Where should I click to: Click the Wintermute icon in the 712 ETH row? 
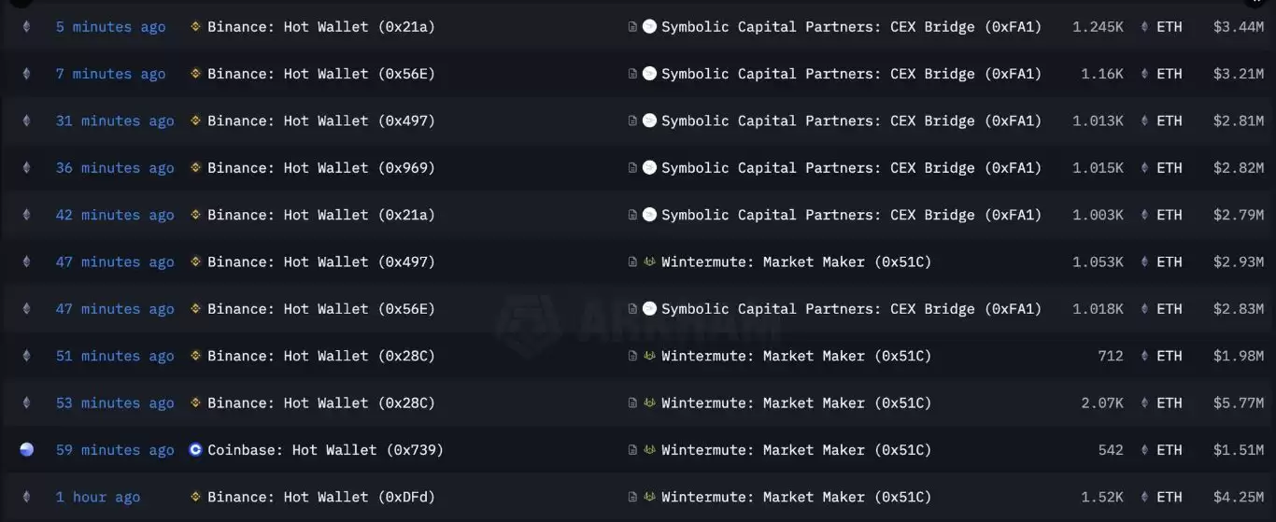[x=649, y=356]
